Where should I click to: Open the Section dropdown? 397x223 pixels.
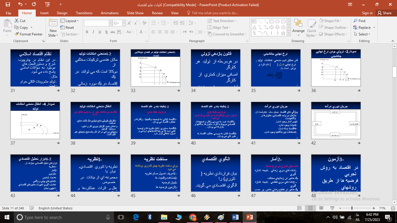(70, 34)
